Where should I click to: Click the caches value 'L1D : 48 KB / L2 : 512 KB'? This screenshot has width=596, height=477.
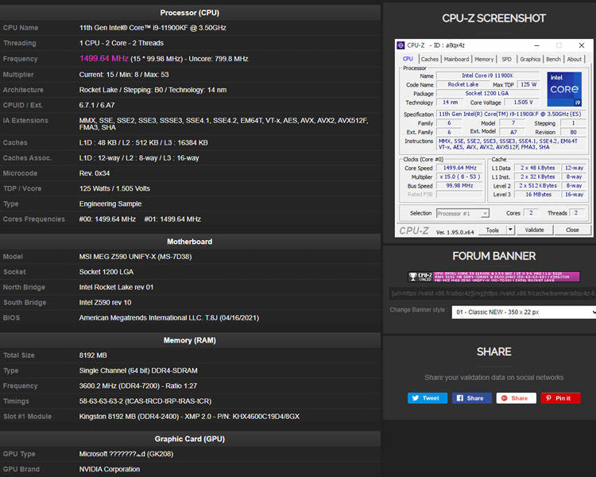pyautogui.click(x=143, y=142)
